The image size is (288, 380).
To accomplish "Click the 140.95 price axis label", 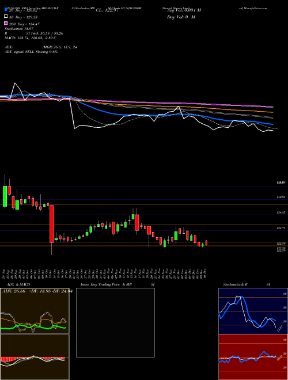I will click(x=281, y=197).
